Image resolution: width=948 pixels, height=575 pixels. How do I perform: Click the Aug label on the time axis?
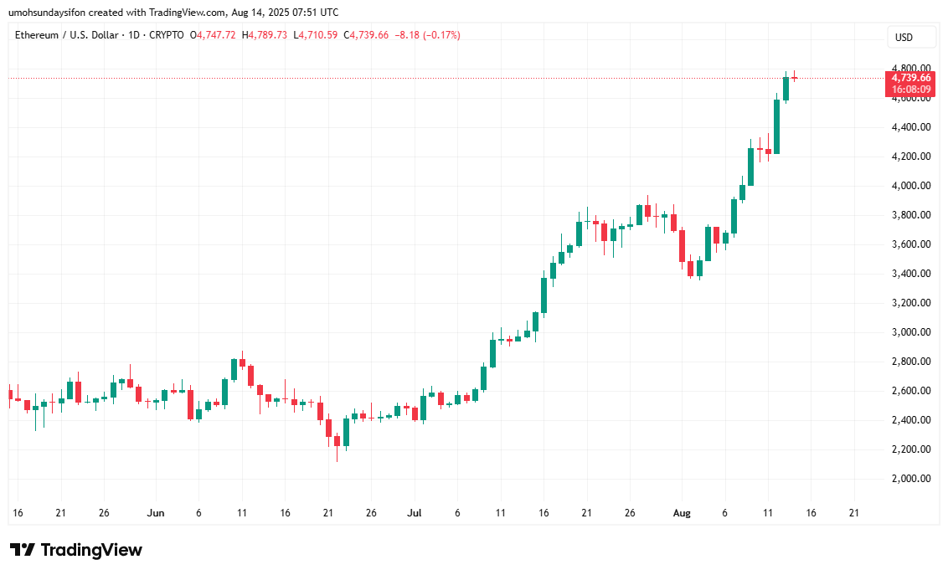click(x=680, y=512)
